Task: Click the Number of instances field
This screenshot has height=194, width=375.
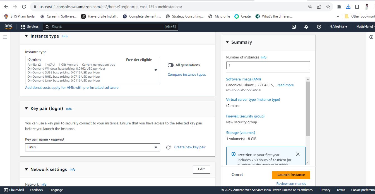Action: tap(268, 65)
